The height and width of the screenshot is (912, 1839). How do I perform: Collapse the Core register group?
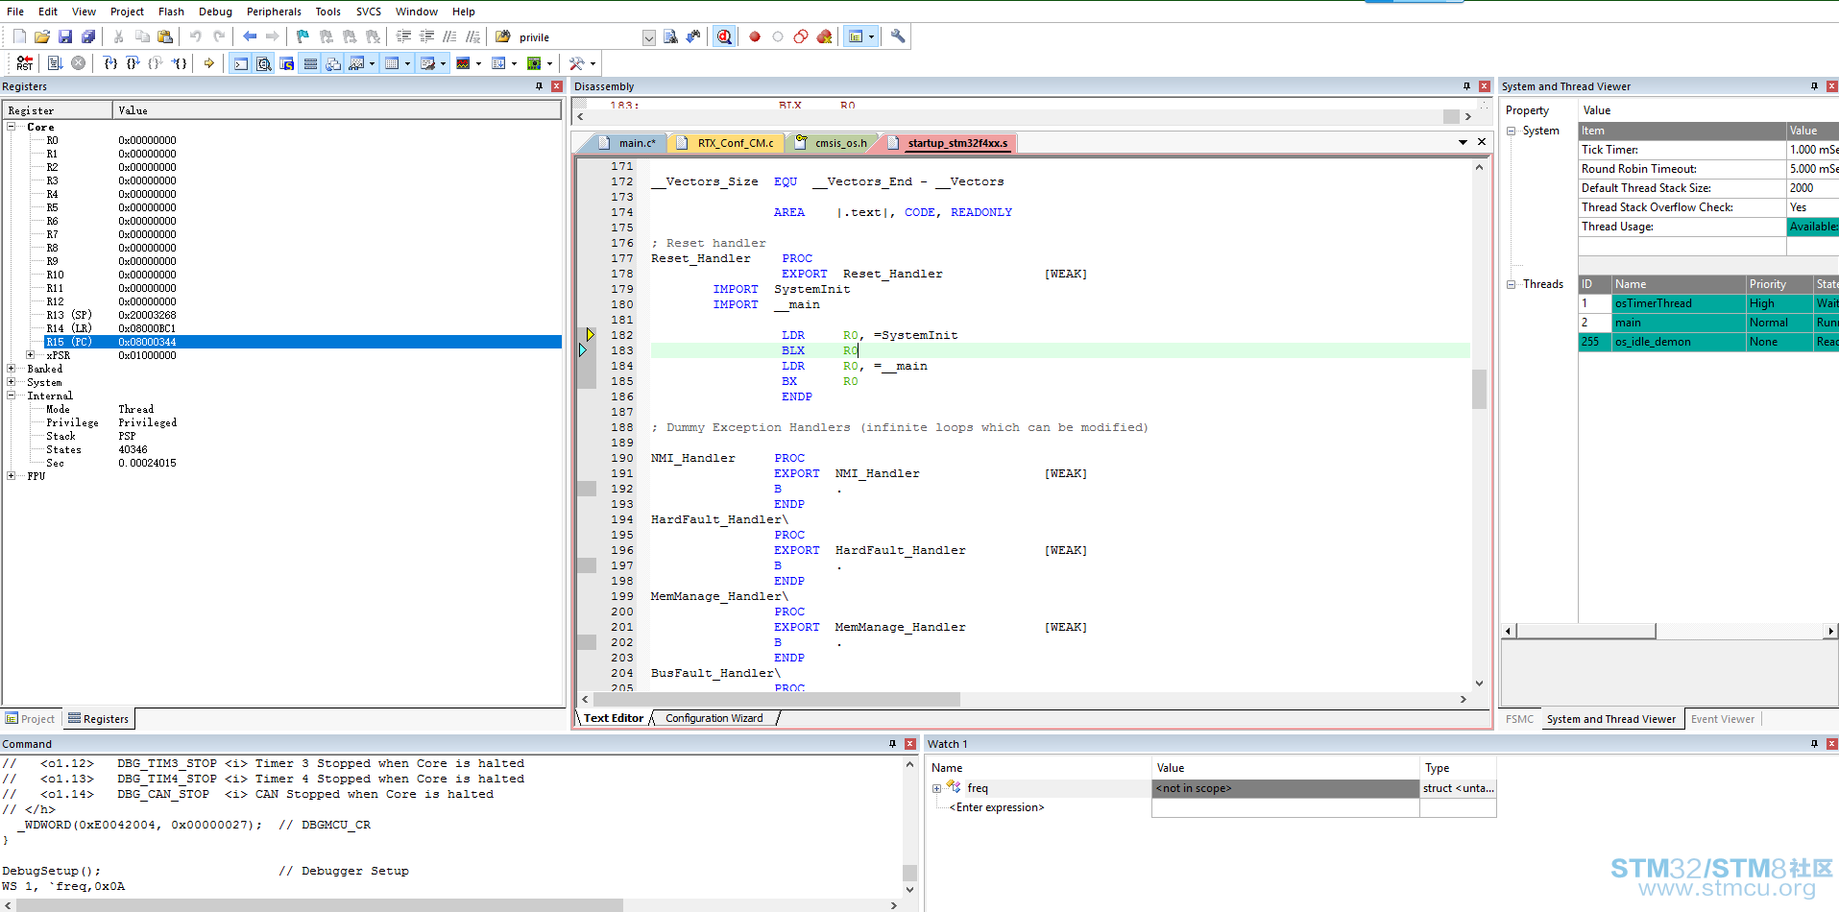(x=12, y=127)
